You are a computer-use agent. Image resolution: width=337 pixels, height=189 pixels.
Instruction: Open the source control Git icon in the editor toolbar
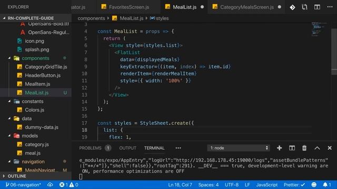tap(292, 7)
